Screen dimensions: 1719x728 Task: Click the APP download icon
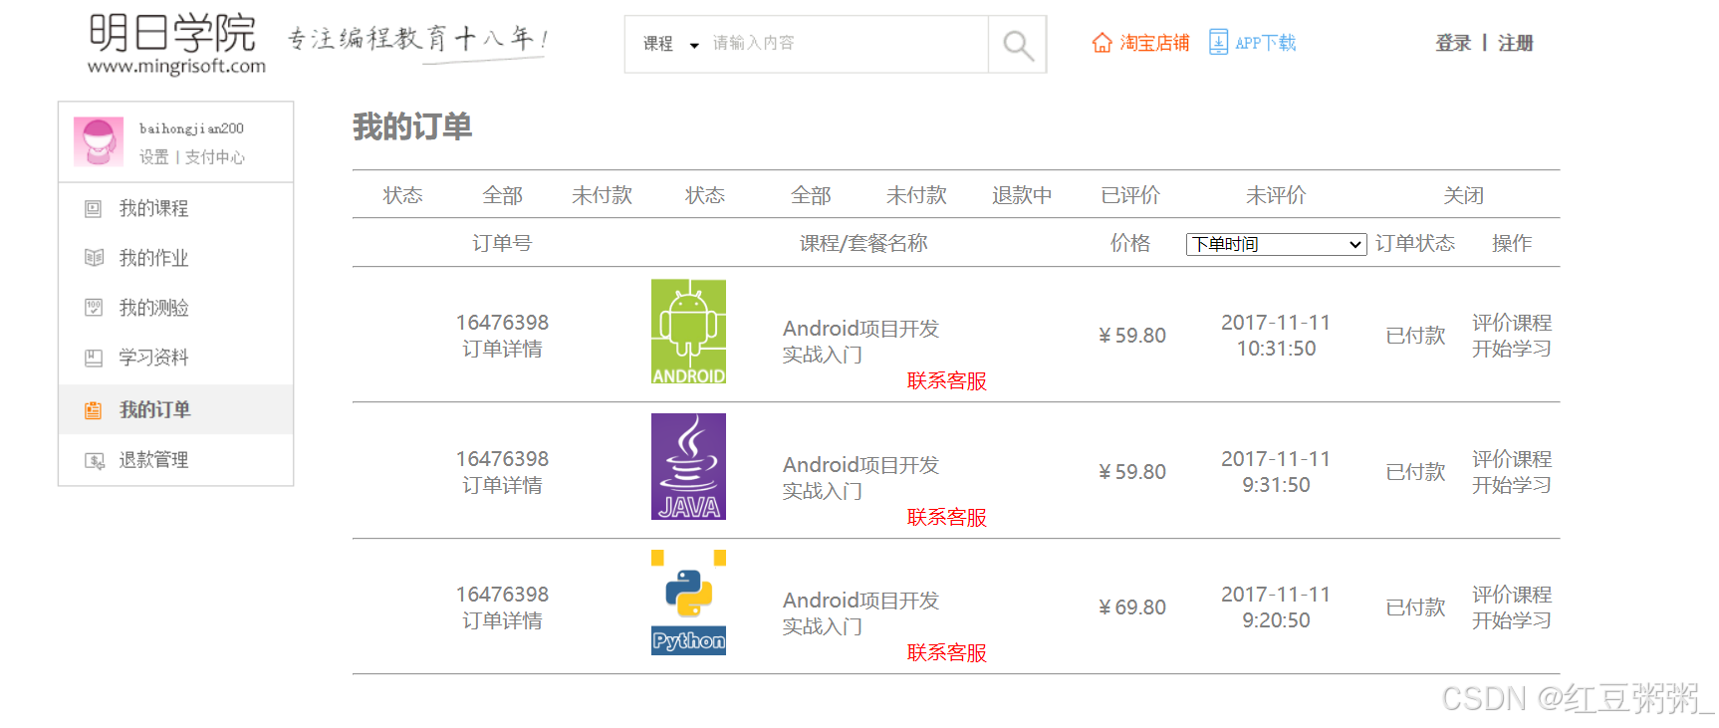[1218, 42]
